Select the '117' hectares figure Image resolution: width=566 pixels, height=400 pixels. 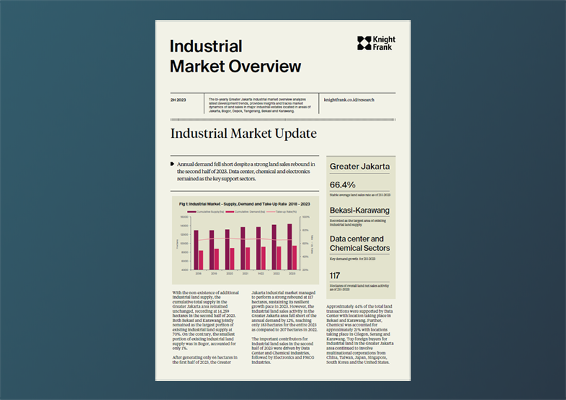[x=335, y=276]
